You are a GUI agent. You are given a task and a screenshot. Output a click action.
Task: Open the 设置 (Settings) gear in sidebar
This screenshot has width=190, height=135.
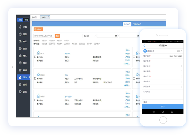(x=23, y=92)
